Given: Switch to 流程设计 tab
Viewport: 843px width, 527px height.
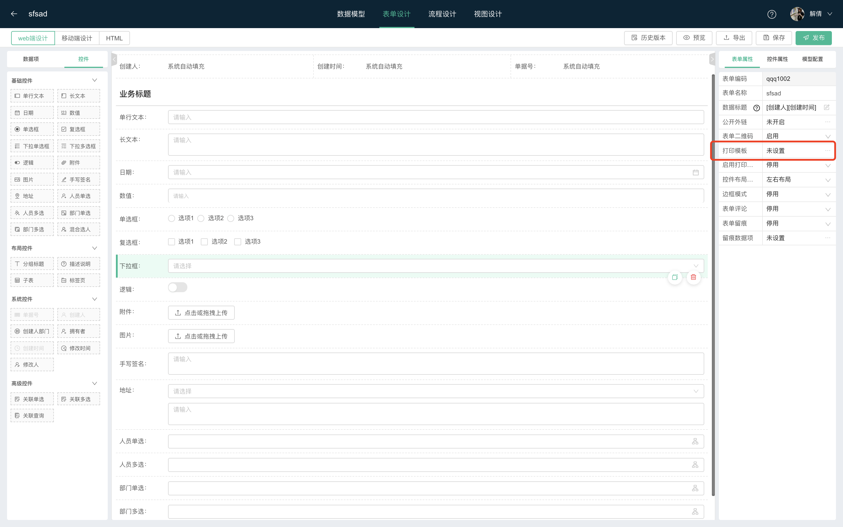Looking at the screenshot, I should (x=442, y=14).
